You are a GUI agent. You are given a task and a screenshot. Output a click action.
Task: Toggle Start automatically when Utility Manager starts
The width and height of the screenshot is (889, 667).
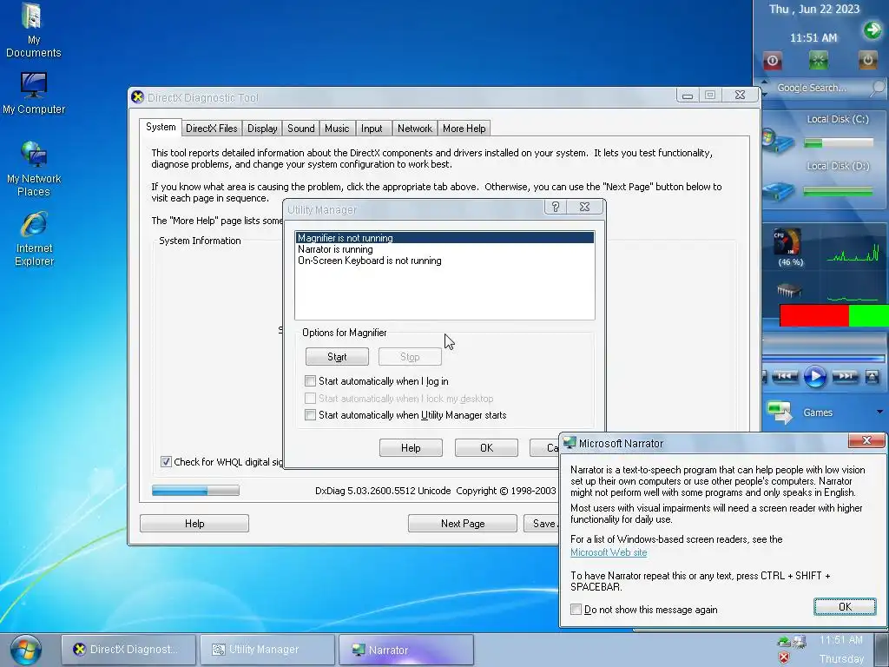310,414
